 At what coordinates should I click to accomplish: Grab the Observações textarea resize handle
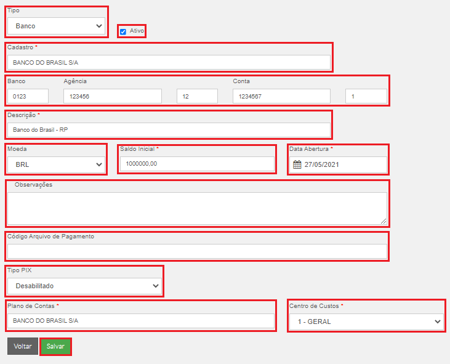pos(384,221)
